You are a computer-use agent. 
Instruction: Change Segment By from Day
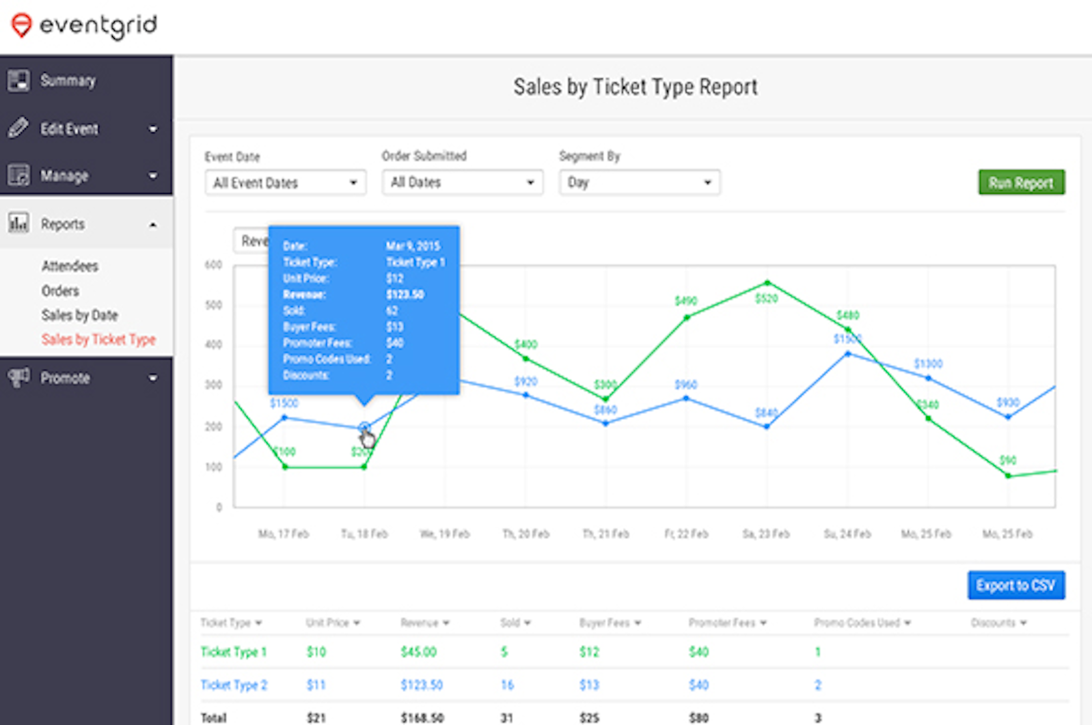tap(639, 182)
